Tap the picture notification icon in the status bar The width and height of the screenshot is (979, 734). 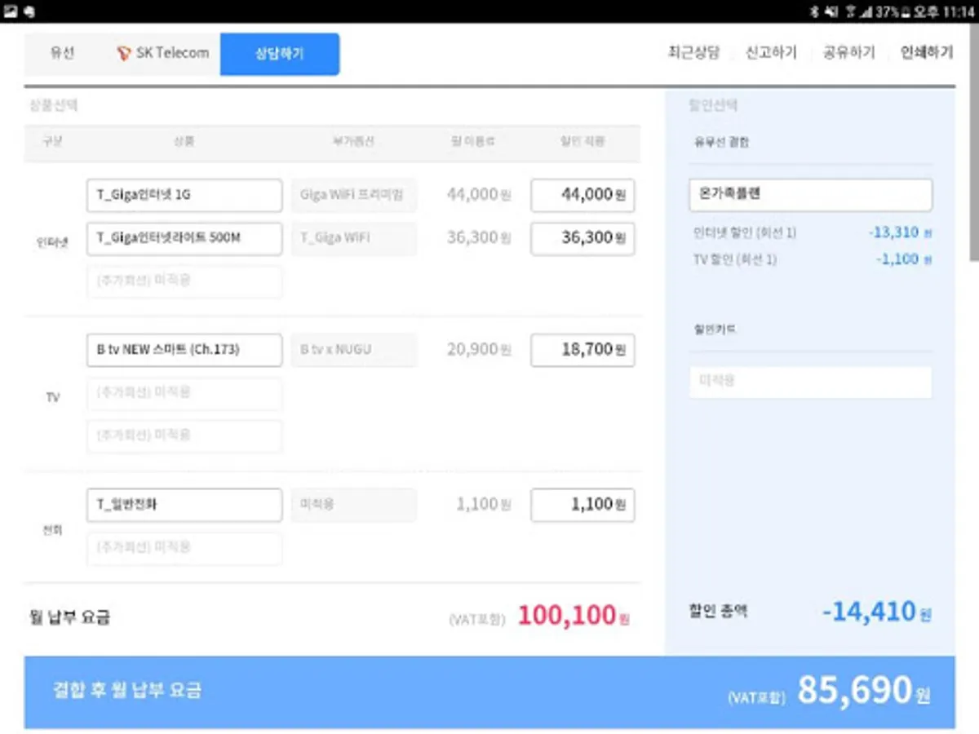[11, 11]
